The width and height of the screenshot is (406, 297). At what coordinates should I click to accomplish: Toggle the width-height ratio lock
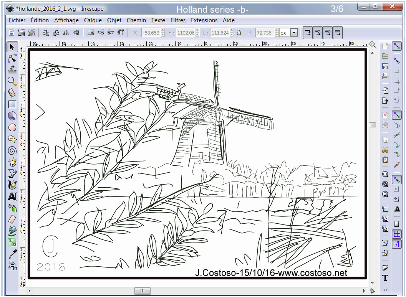pos(239,33)
